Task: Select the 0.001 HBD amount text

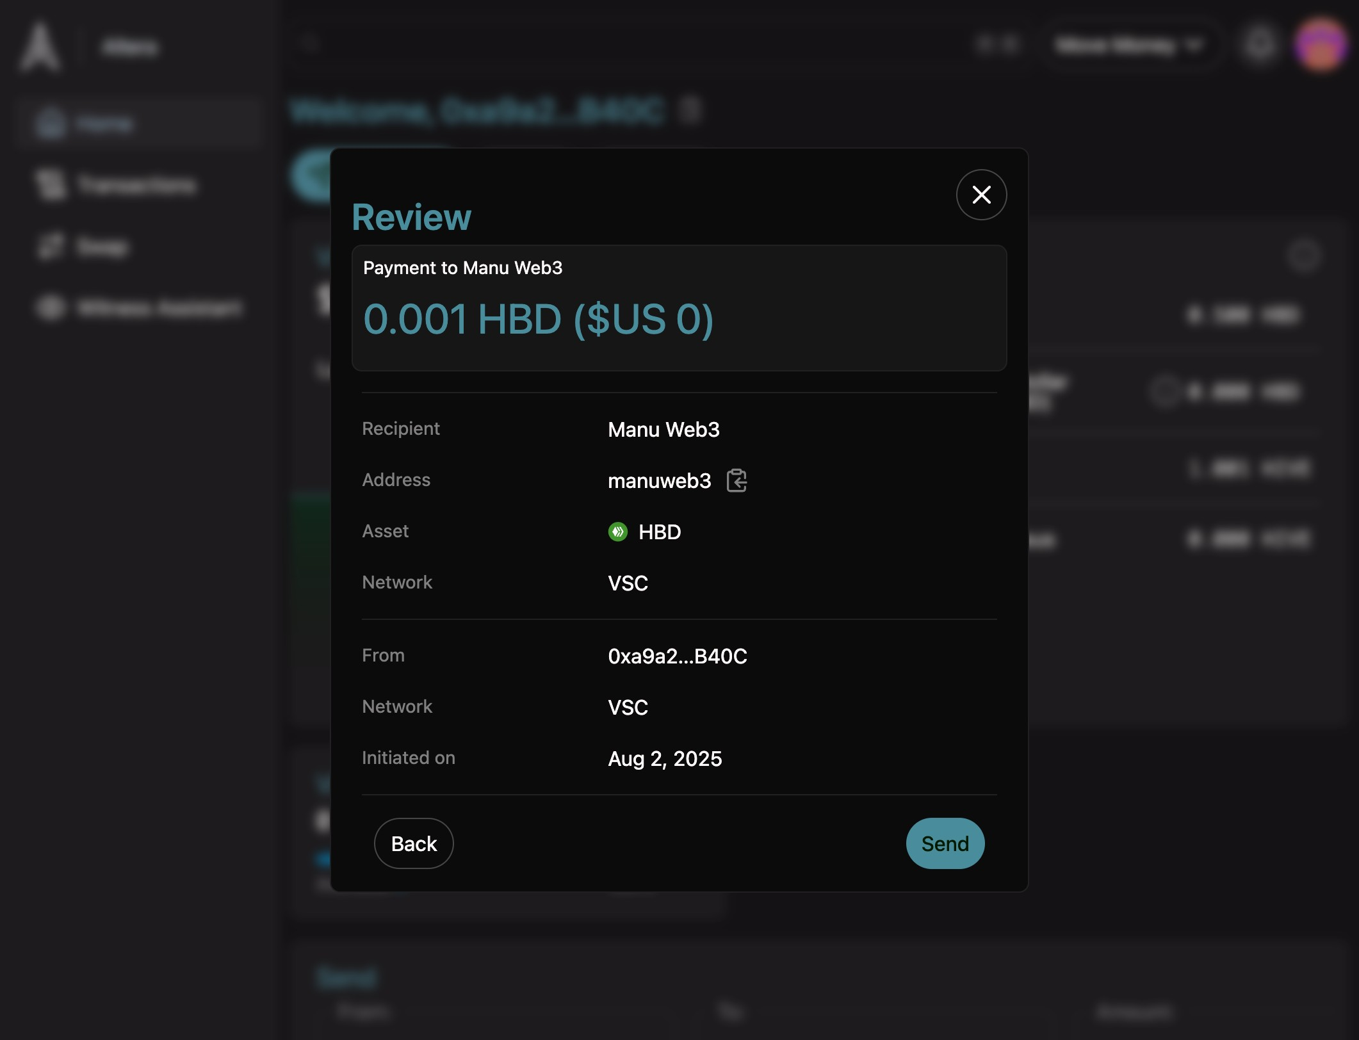Action: click(538, 319)
